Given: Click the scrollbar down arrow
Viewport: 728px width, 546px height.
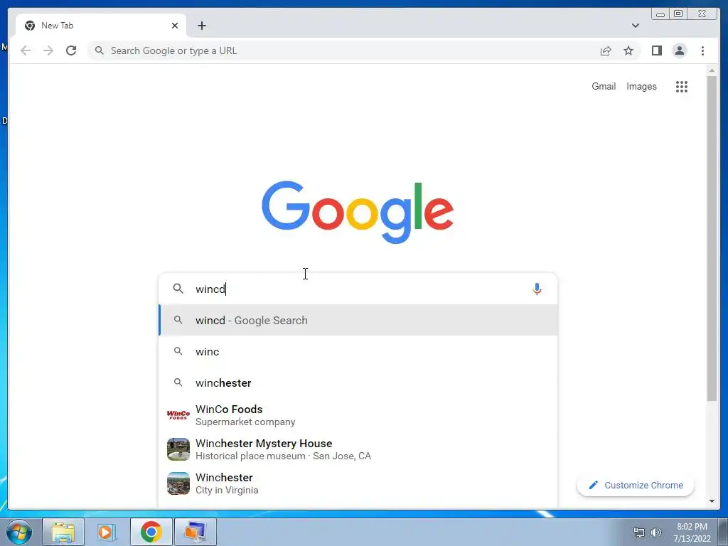Looking at the screenshot, I should click(712, 501).
